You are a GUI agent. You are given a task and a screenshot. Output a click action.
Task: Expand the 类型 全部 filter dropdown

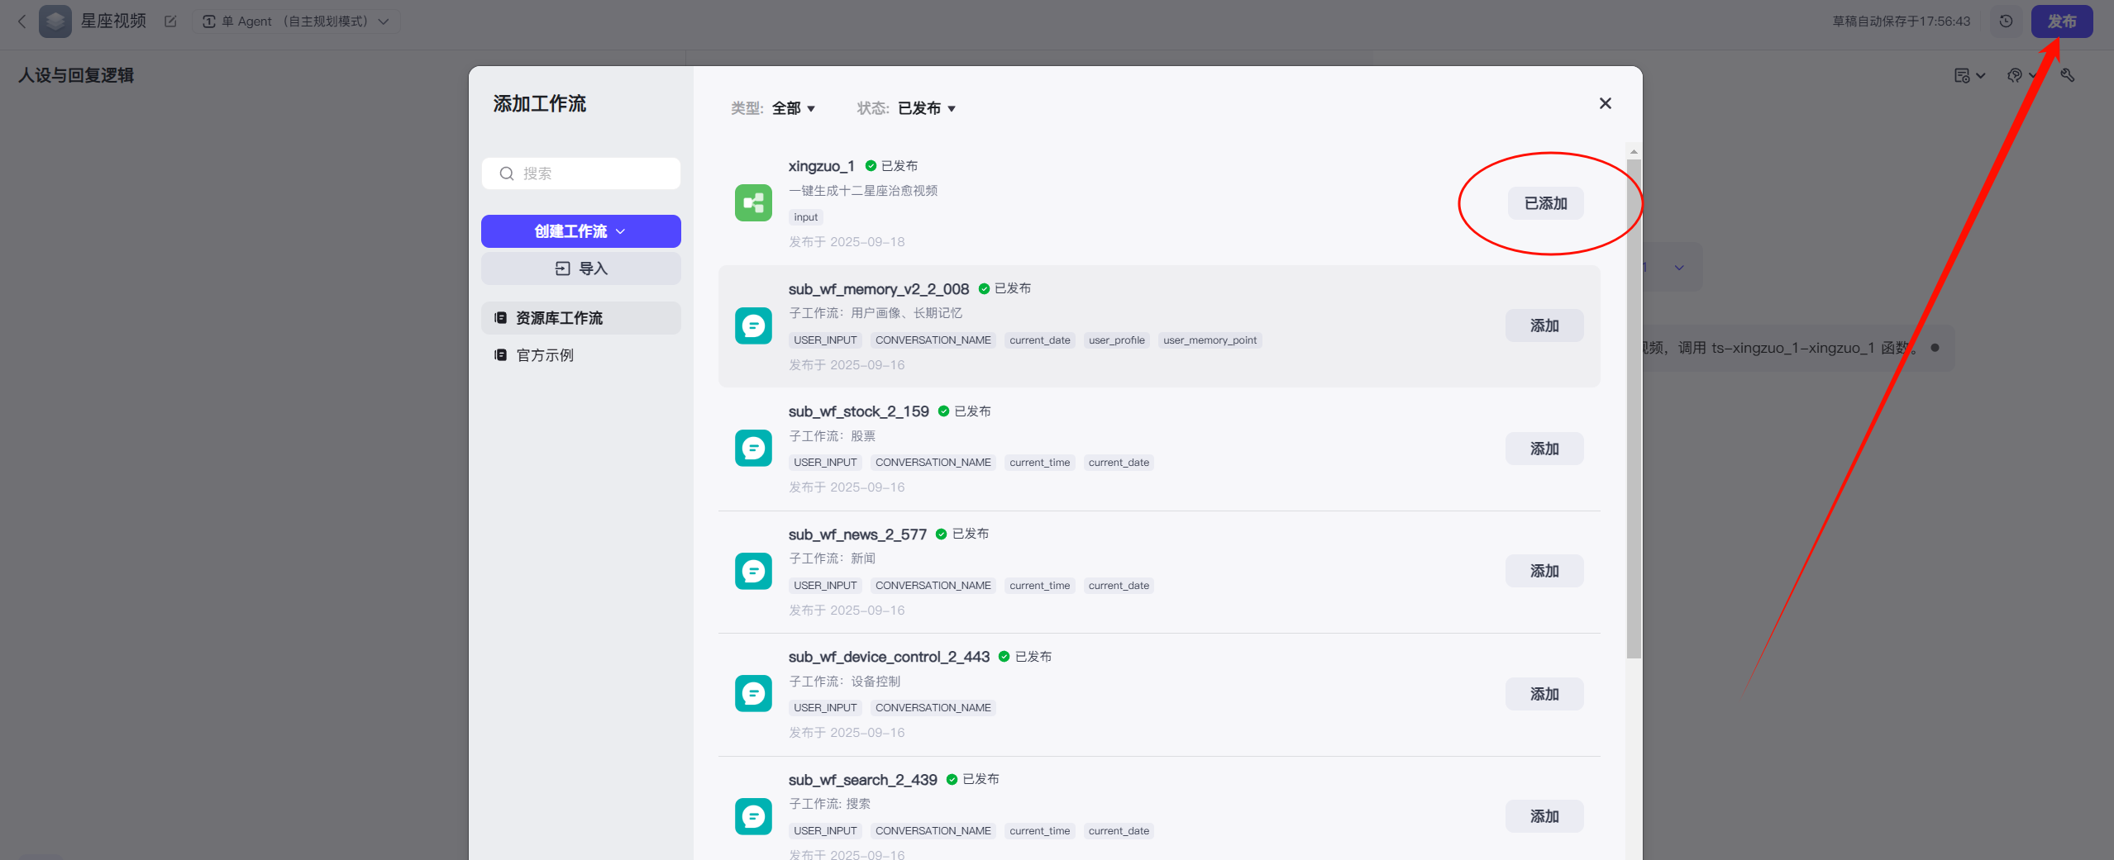[793, 108]
